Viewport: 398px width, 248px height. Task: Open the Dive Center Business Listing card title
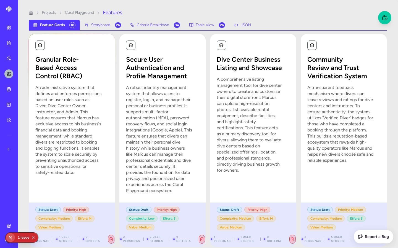tap(249, 64)
